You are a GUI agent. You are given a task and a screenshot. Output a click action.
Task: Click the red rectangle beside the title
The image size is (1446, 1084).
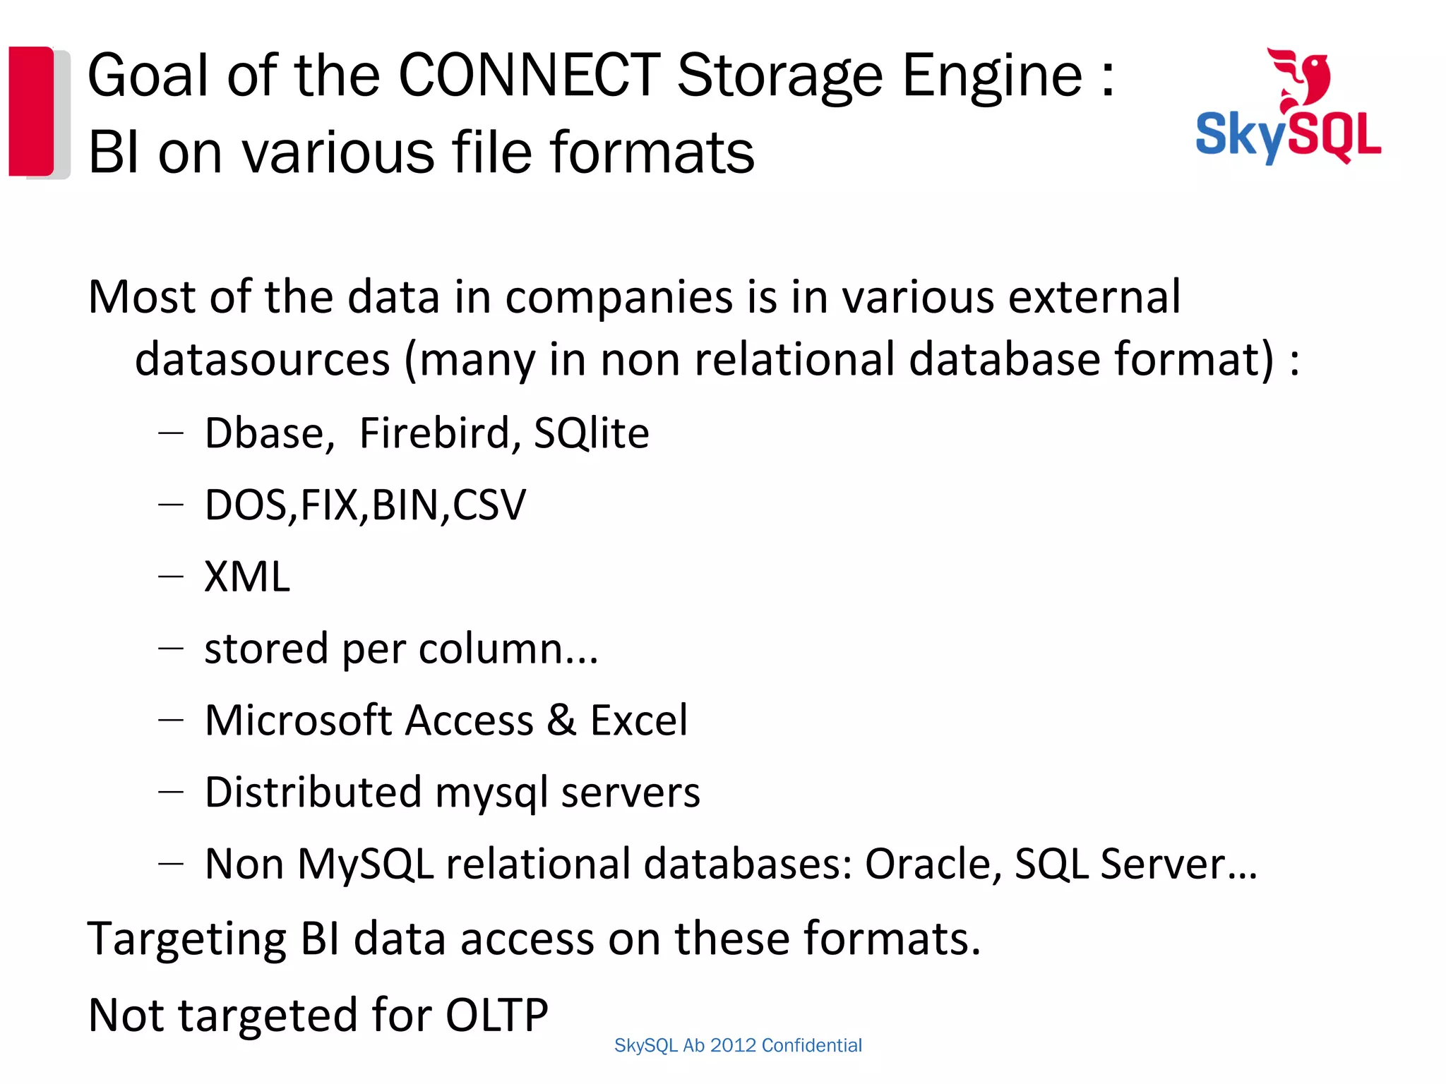[31, 111]
